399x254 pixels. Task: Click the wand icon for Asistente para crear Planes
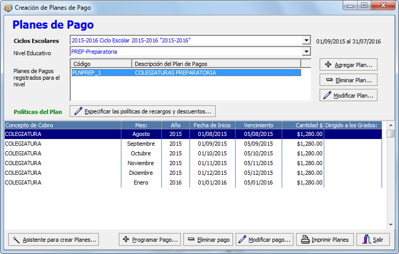click(x=16, y=239)
